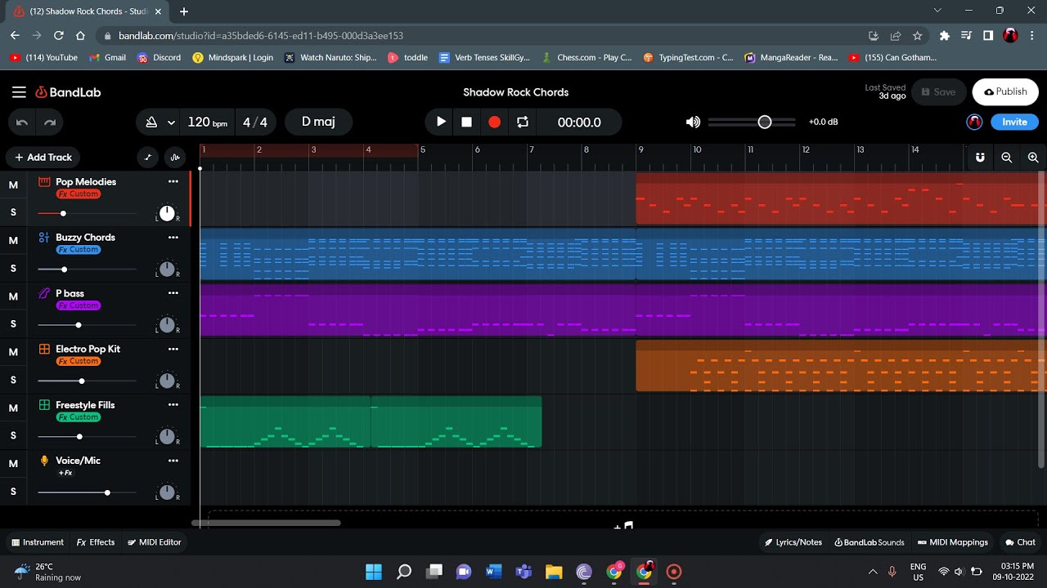This screenshot has height=588, width=1047.
Task: Click the Add Track button
Action: coord(43,157)
